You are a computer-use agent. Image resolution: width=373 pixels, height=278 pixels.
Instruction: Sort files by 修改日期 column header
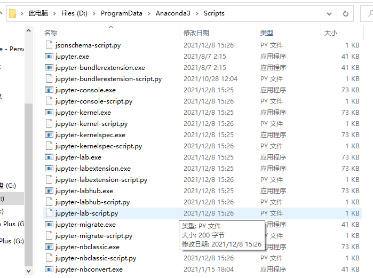point(196,33)
